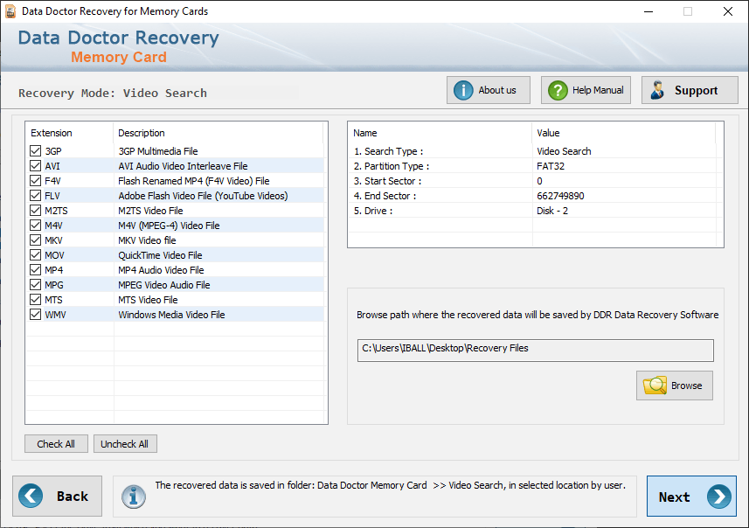Uncheck the MKV extension checkbox
749x528 pixels.
click(x=35, y=240)
